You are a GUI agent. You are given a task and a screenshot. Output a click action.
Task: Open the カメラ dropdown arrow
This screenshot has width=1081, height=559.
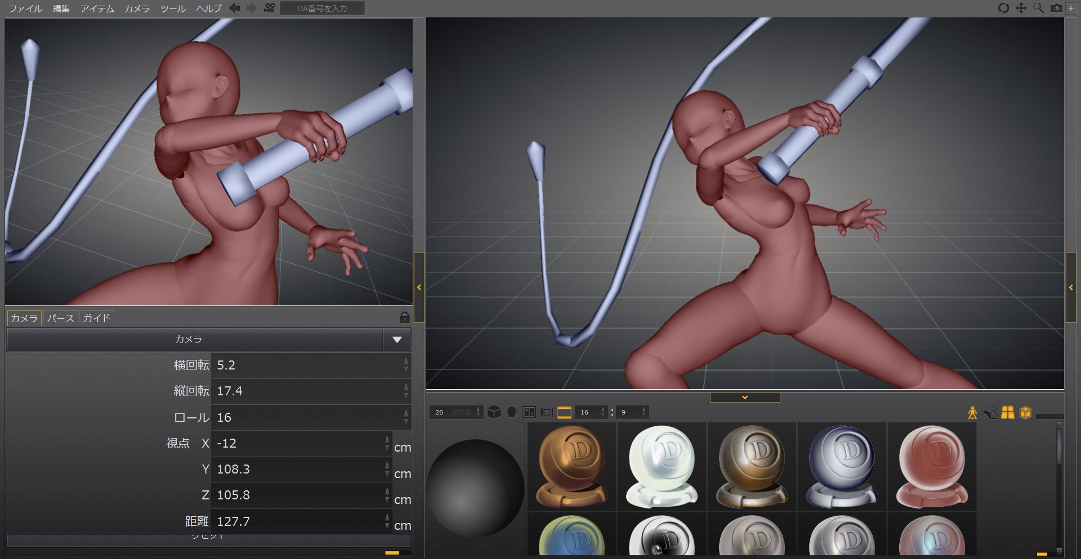(397, 340)
